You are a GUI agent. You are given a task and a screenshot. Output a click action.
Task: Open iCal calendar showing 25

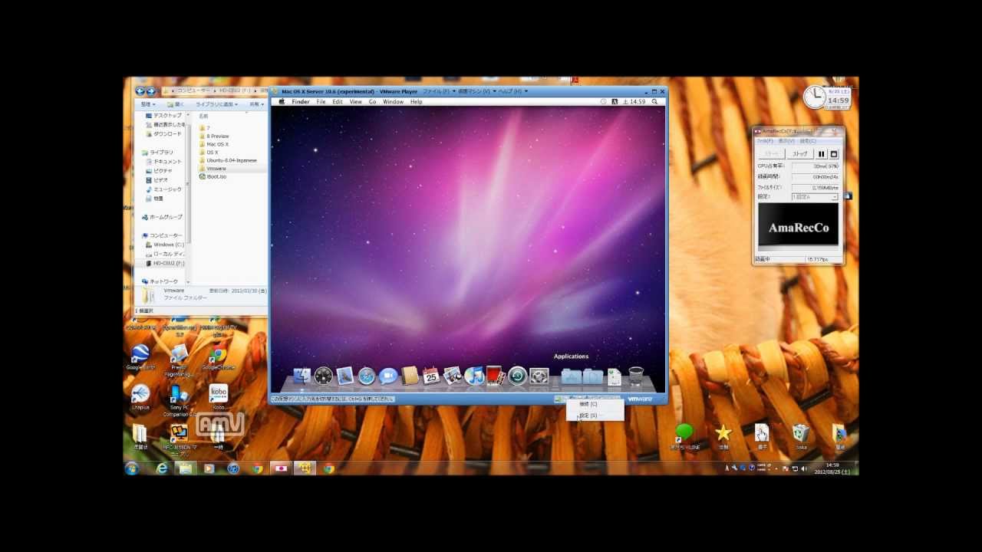tap(431, 376)
